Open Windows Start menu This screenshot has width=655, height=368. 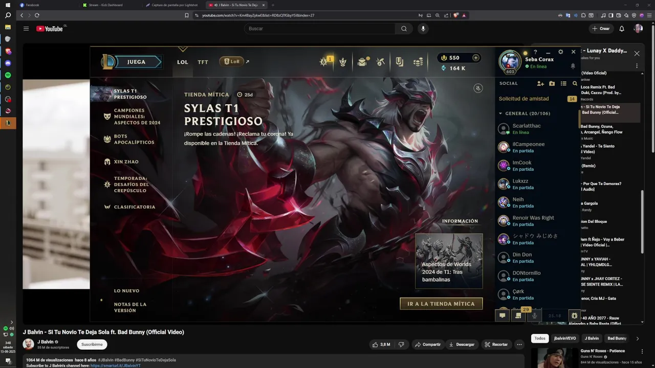8,5
